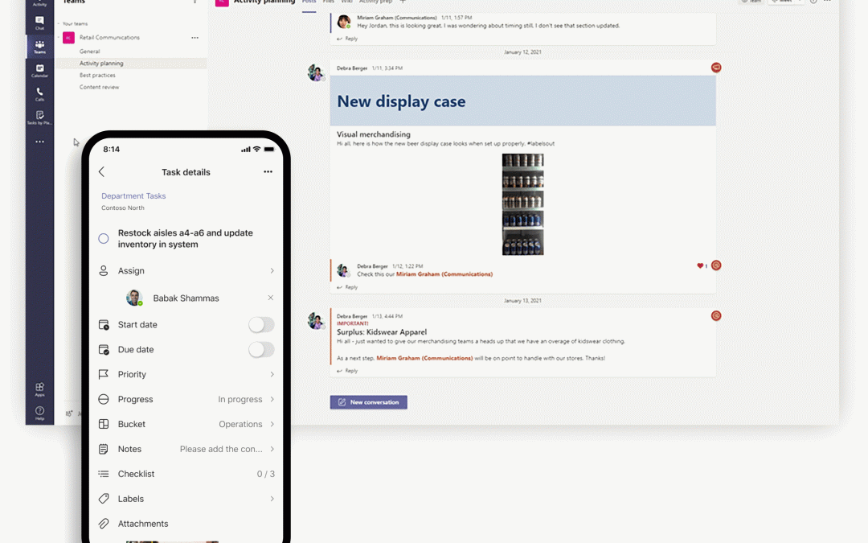
Task: Open Calls in the left rail
Action: pyautogui.click(x=39, y=94)
